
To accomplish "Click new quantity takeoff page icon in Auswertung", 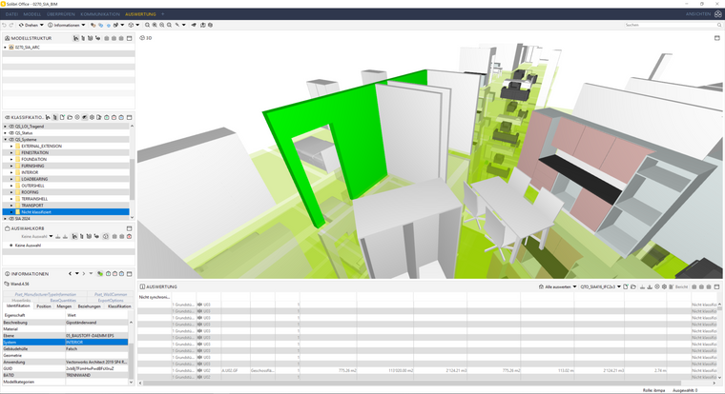I will point(626,286).
